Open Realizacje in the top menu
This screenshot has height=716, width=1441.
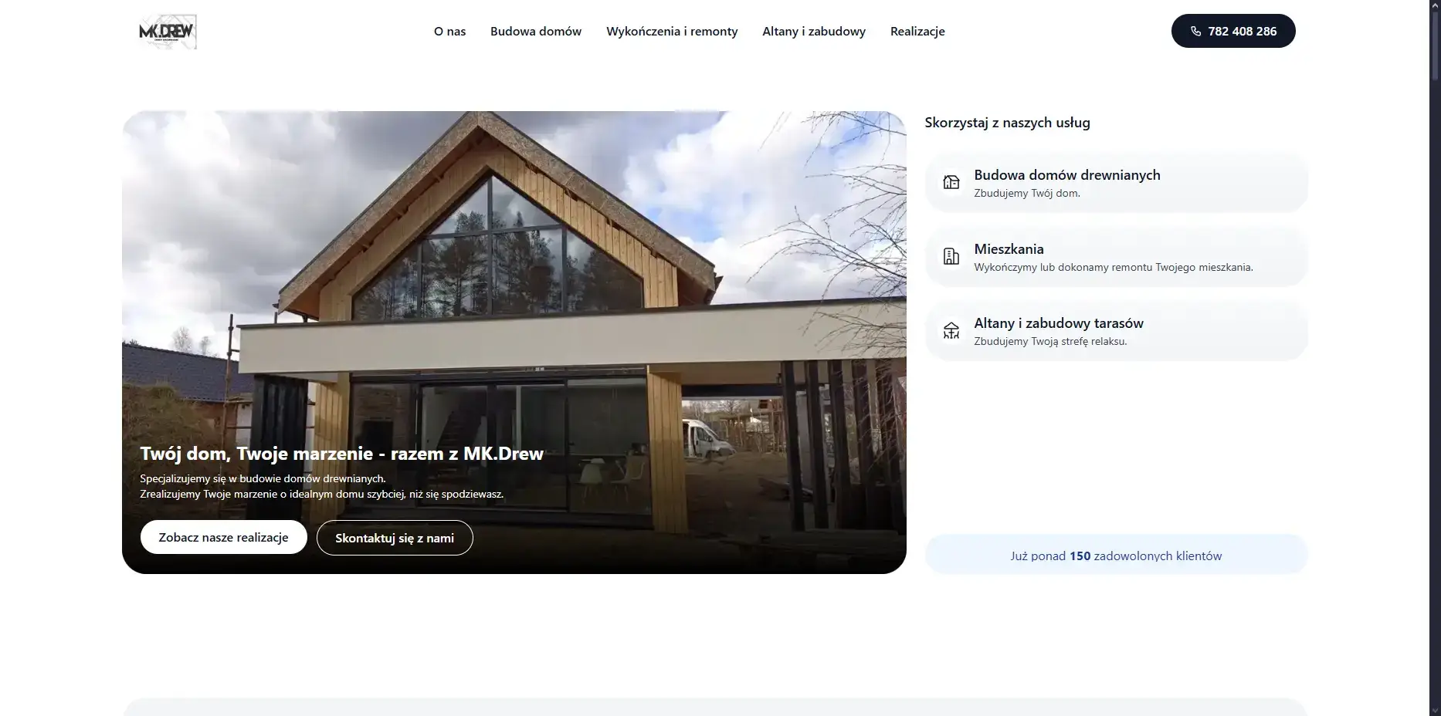tap(917, 32)
